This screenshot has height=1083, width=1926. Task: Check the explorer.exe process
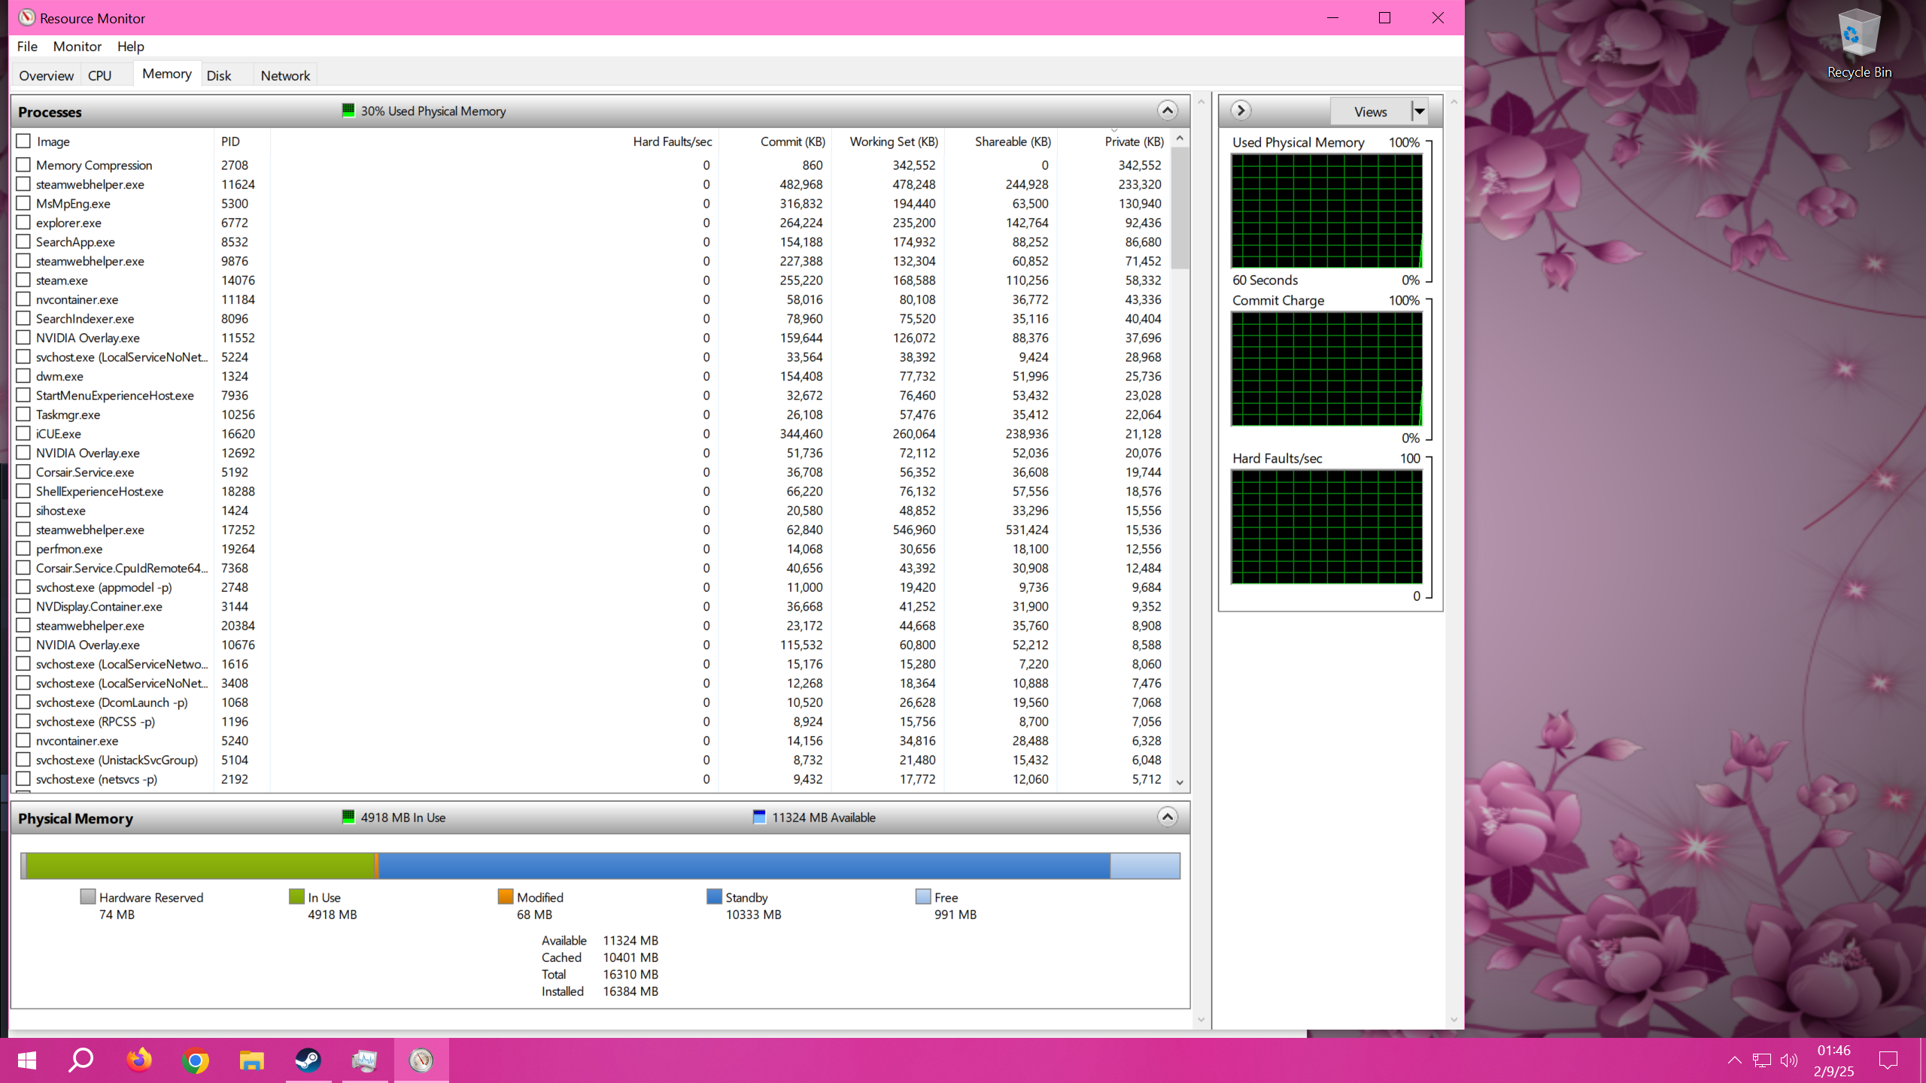[23, 222]
